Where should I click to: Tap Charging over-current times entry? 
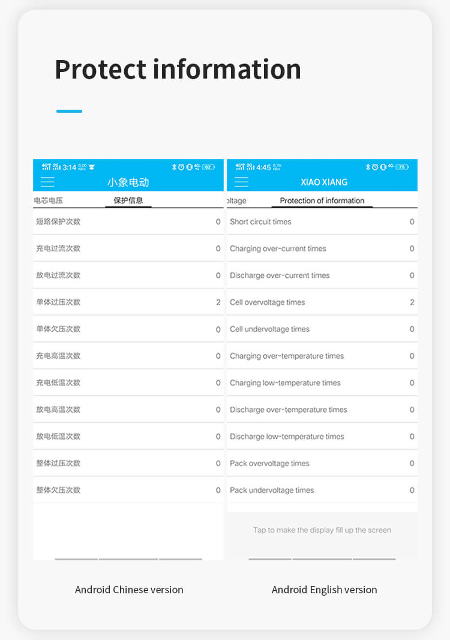point(322,248)
